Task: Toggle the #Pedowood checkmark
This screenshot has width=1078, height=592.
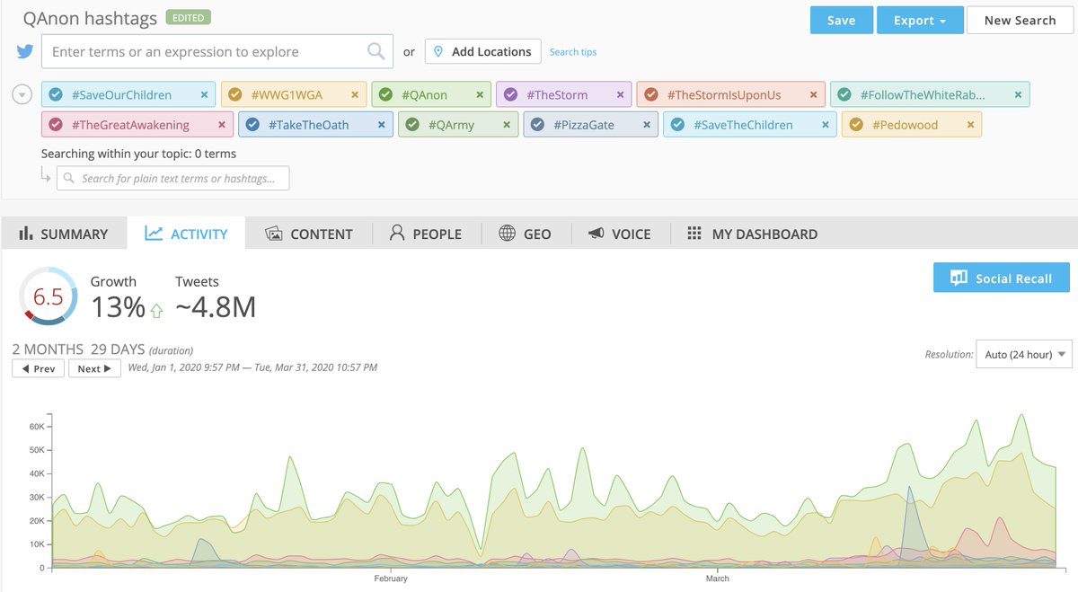Action: click(x=856, y=125)
